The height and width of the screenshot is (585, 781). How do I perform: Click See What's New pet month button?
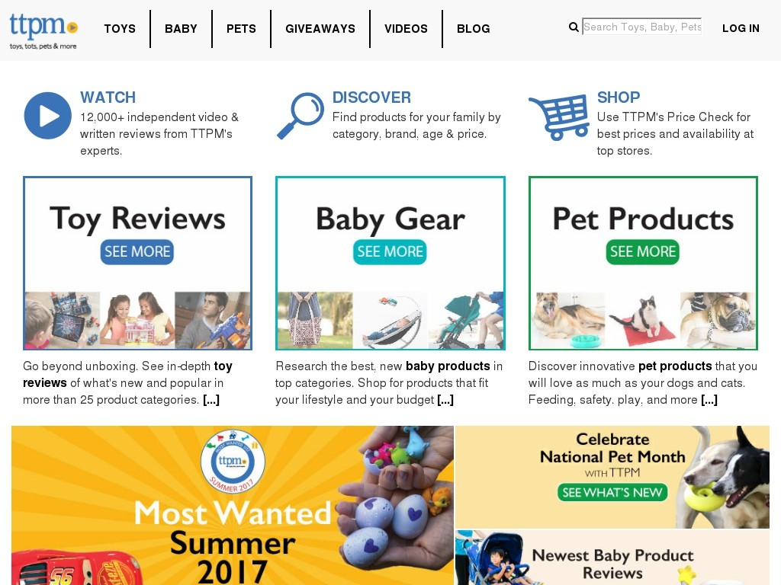(x=612, y=493)
